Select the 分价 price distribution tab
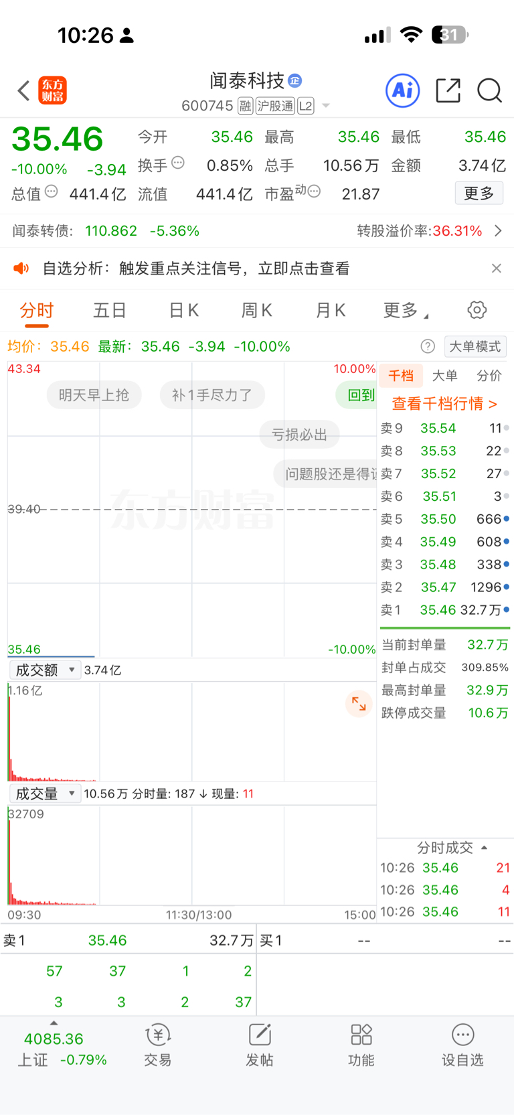Image resolution: width=514 pixels, height=1115 pixels. pos(489,376)
